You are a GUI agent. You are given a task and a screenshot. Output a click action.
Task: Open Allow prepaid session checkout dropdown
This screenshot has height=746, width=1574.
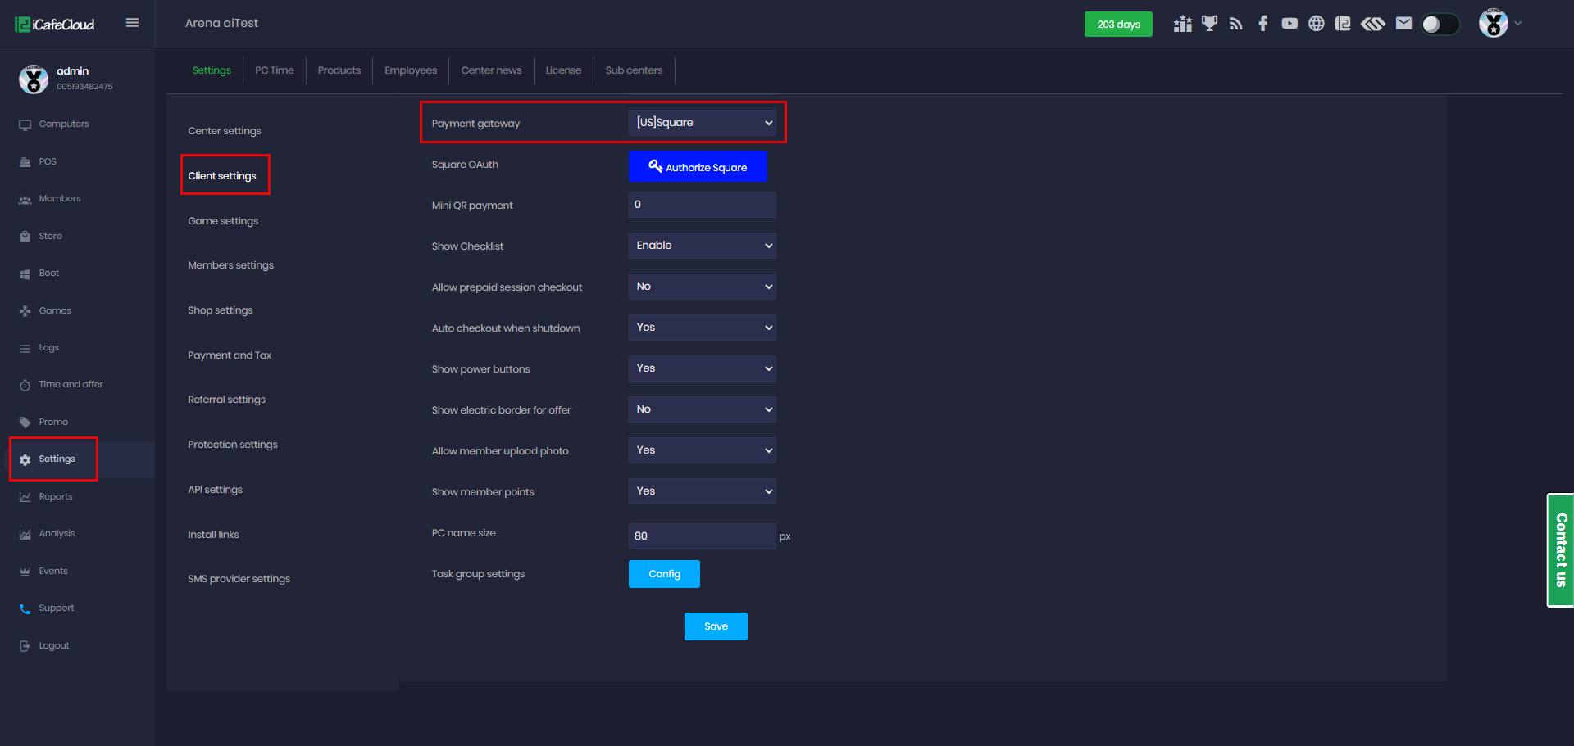click(702, 287)
